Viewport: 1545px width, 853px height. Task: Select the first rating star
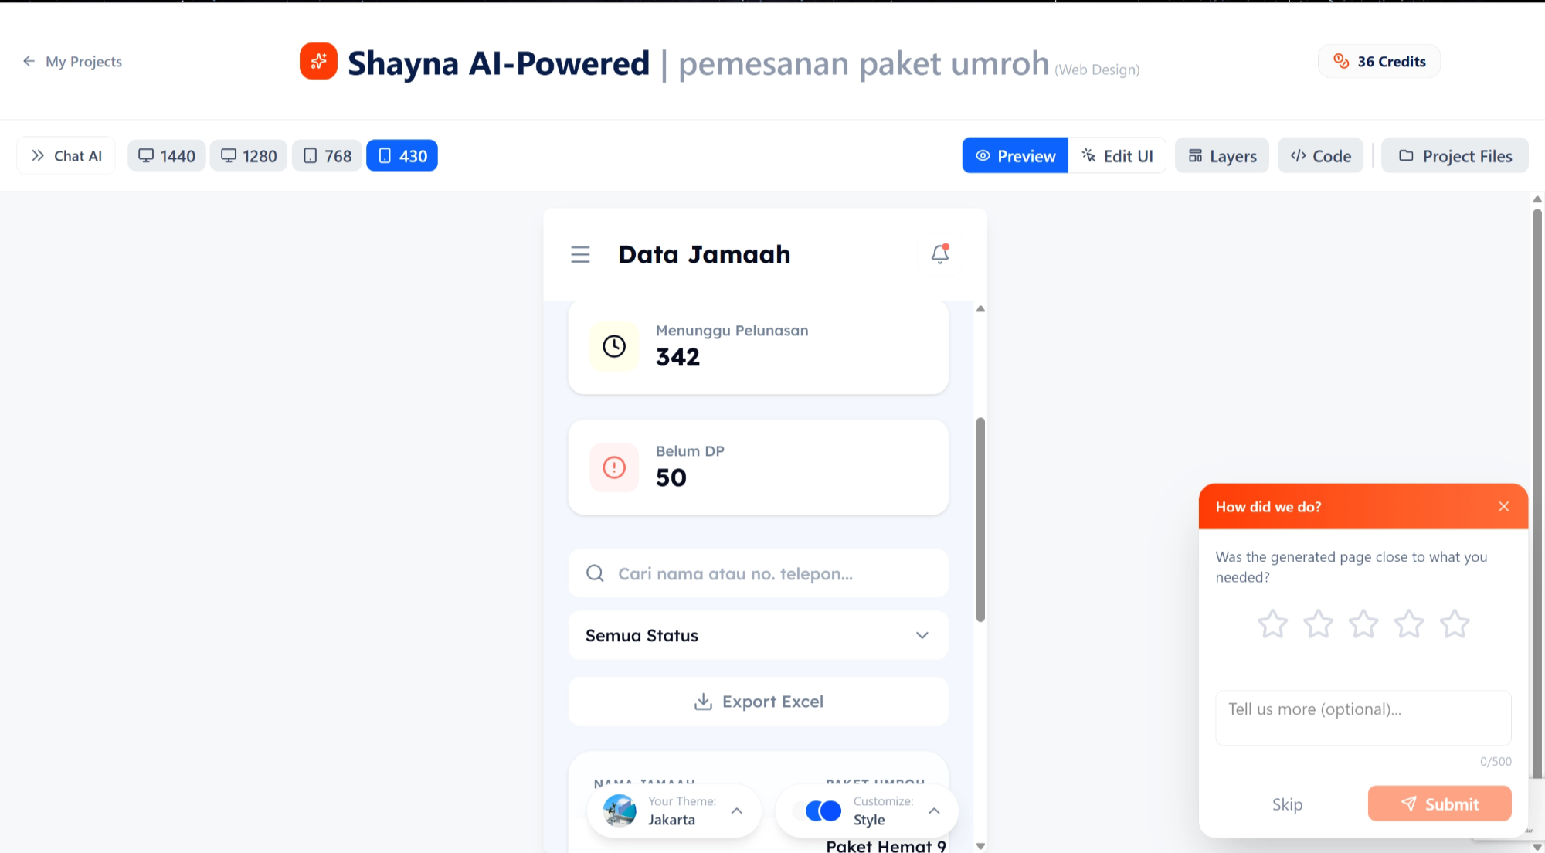[x=1272, y=624]
